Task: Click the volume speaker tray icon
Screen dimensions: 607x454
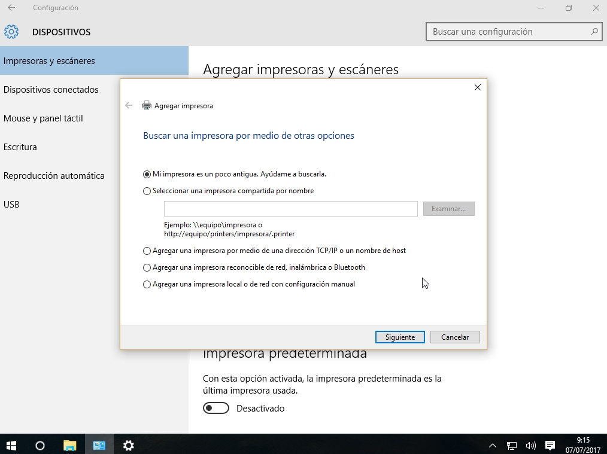Action: [x=530, y=445]
